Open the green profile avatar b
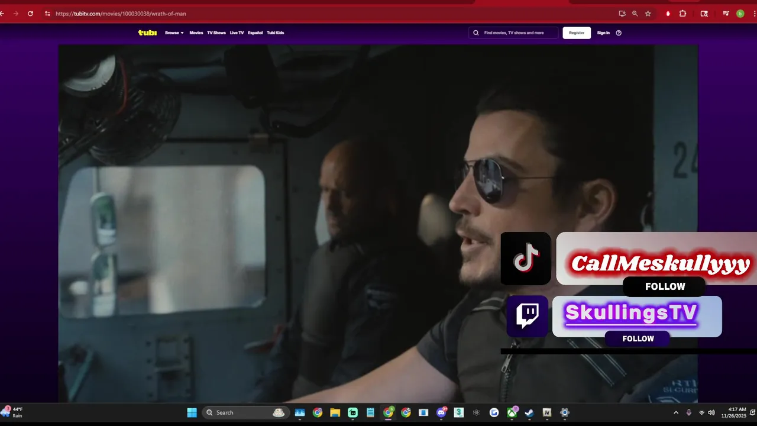This screenshot has height=426, width=757. click(x=740, y=14)
